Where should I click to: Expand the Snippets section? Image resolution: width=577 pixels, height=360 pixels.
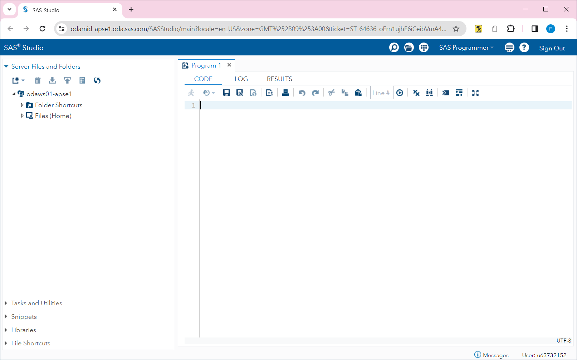point(6,317)
